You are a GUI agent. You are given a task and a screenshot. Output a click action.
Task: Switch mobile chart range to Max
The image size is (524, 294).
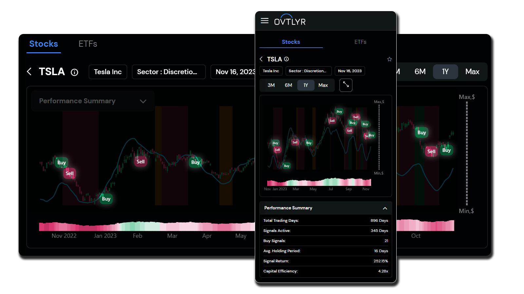tap(323, 85)
